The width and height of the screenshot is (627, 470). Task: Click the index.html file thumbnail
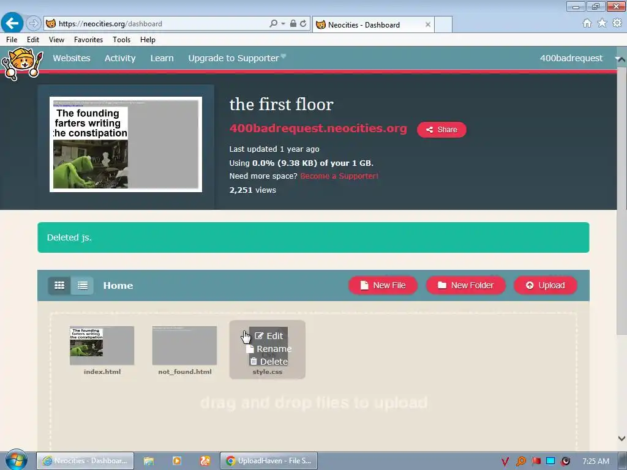(x=102, y=346)
